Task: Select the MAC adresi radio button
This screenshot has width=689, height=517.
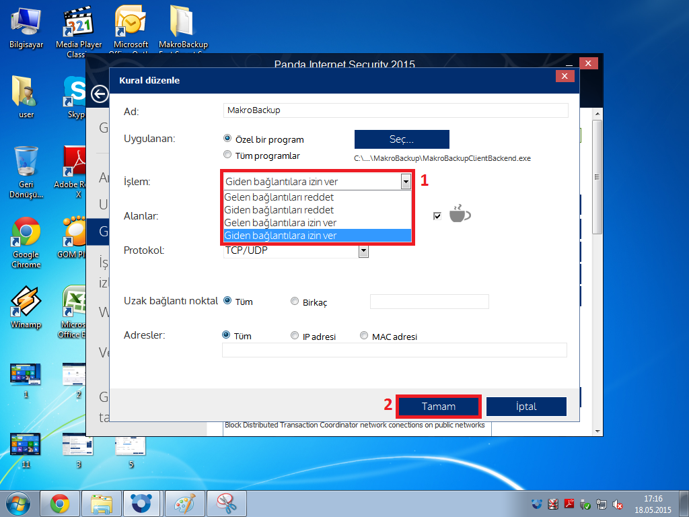Action: coord(364,335)
